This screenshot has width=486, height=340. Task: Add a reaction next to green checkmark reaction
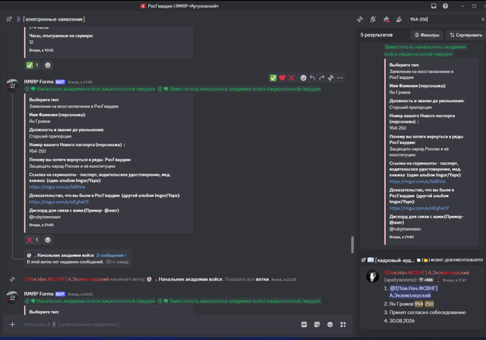[x=48, y=65]
